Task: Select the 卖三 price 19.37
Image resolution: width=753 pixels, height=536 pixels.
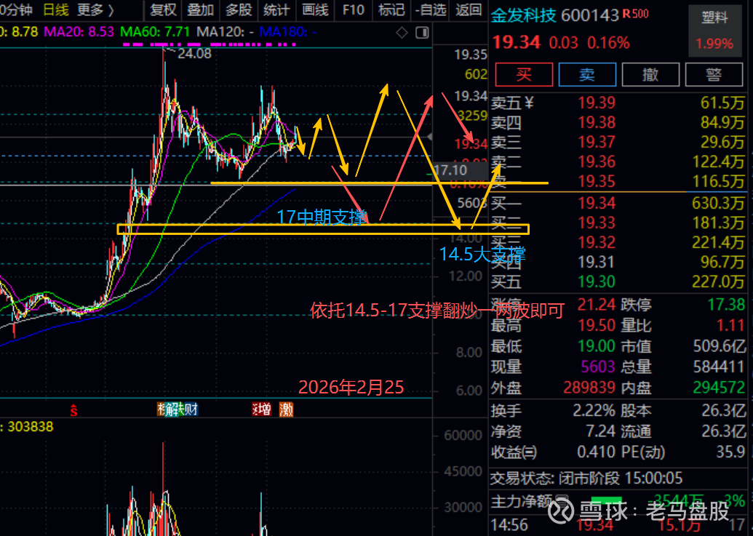Action: [x=597, y=142]
